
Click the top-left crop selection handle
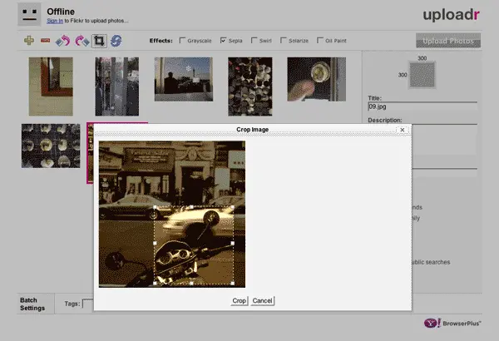click(x=155, y=207)
